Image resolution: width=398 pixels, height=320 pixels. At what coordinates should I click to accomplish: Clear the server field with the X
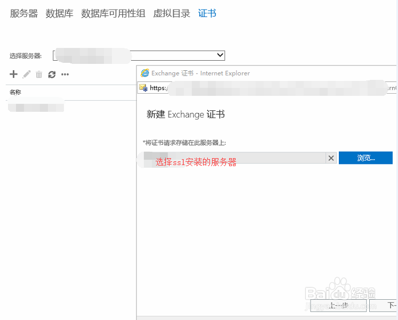coord(331,158)
